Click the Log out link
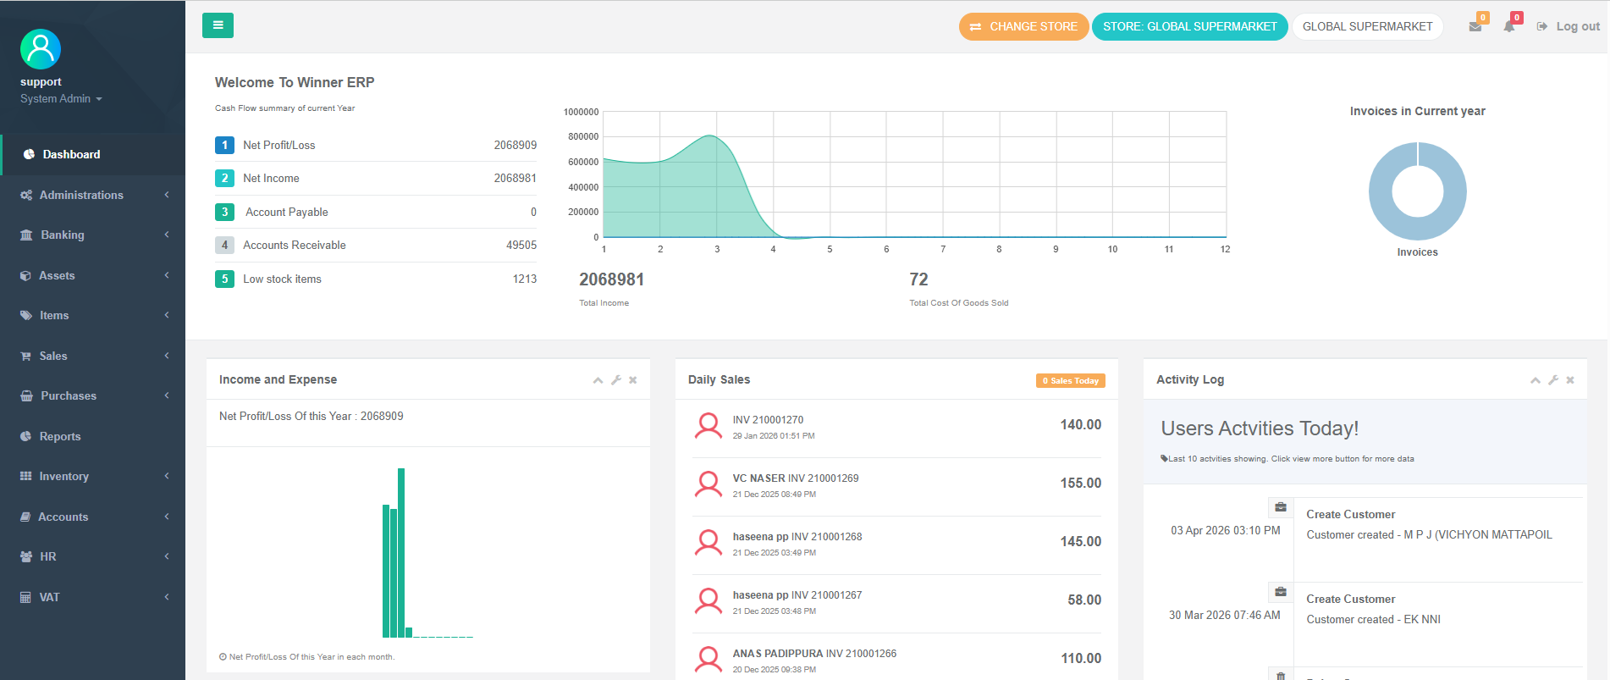The width and height of the screenshot is (1610, 680). (x=1569, y=26)
